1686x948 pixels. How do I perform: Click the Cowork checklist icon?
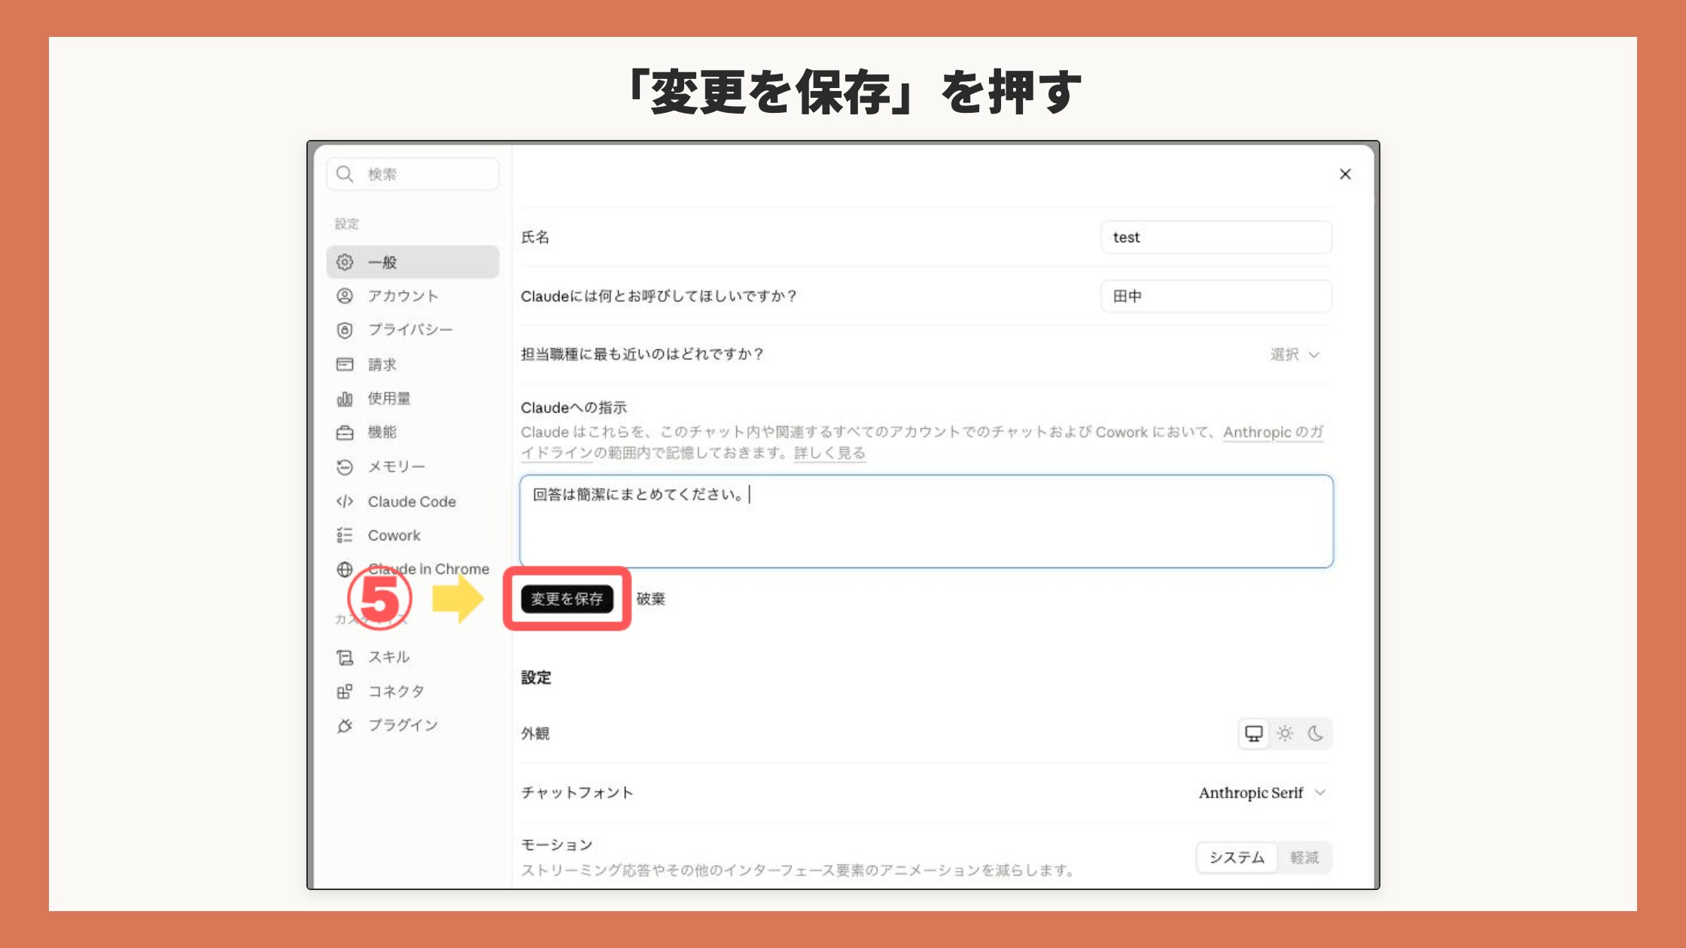[345, 535]
